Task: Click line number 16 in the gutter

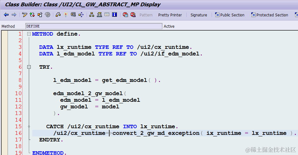Action: [x=18, y=133]
